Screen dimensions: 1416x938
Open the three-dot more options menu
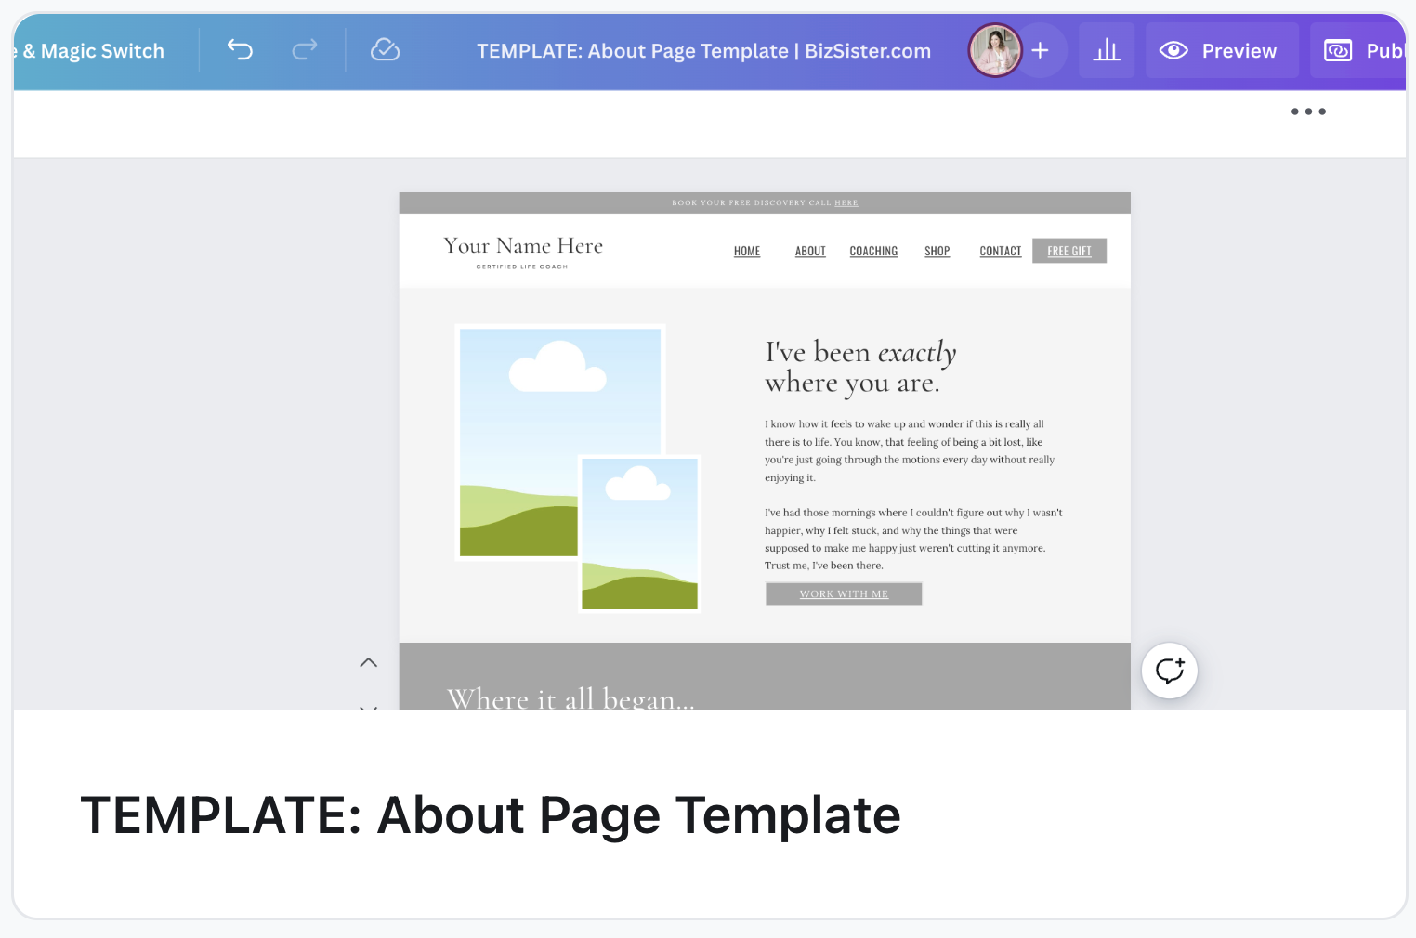(1308, 111)
